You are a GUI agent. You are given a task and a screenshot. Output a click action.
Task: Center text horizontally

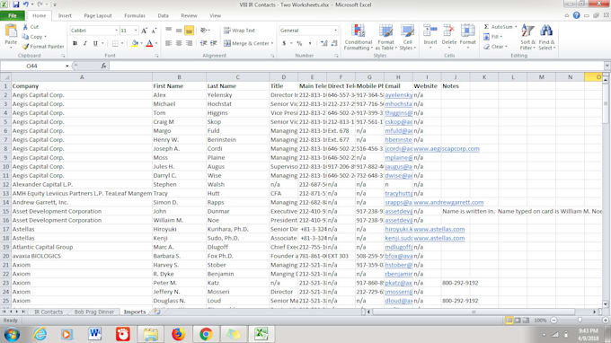(x=179, y=43)
